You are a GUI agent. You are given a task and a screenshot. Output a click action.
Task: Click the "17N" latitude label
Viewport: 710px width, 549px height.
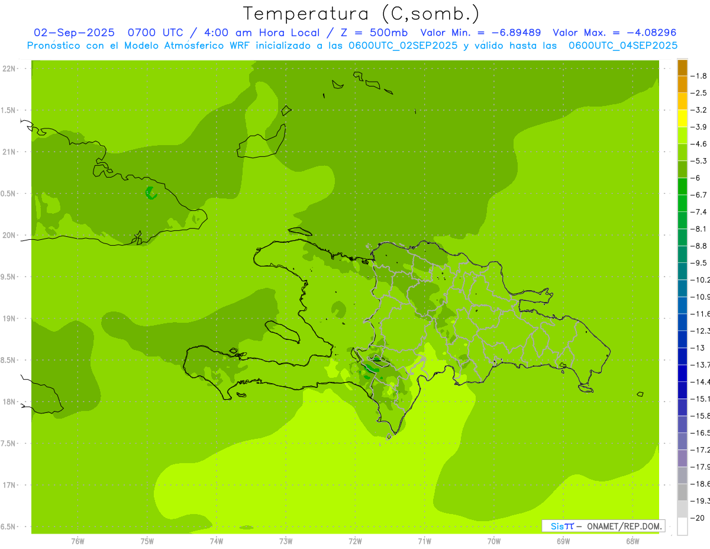coord(9,485)
